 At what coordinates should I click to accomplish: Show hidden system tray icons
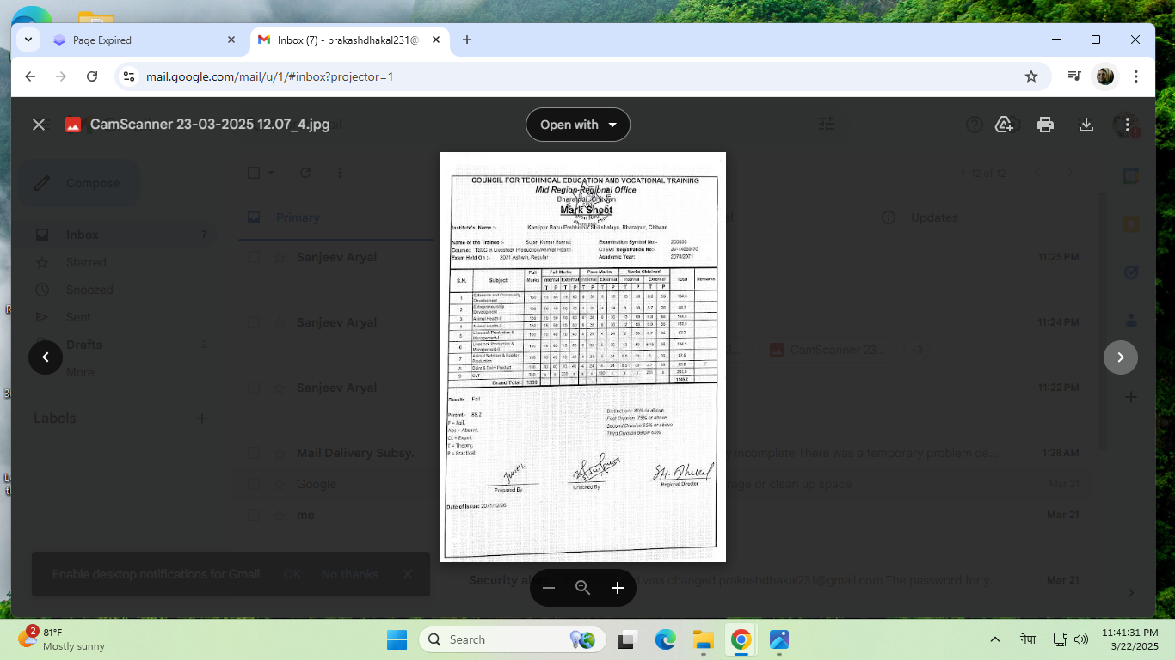(995, 639)
